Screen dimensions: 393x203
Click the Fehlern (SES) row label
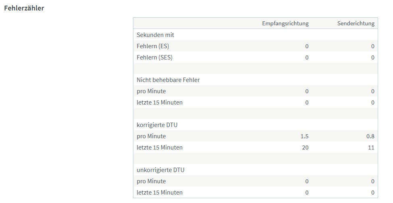[154, 57]
